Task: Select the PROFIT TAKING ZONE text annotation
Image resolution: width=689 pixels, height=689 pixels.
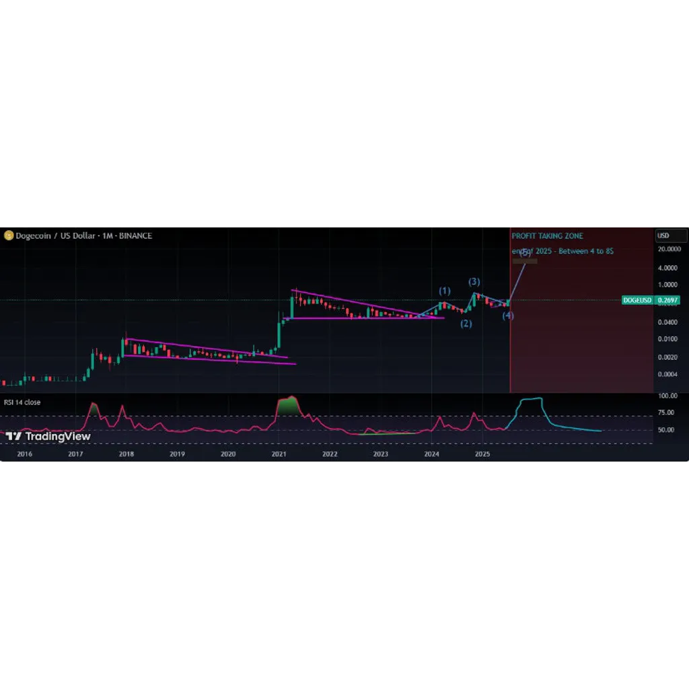Action: point(547,236)
